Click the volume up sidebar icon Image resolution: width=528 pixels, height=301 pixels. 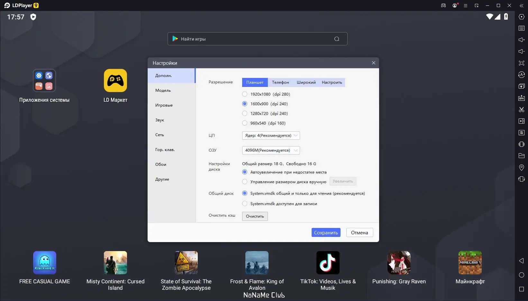coord(522,40)
